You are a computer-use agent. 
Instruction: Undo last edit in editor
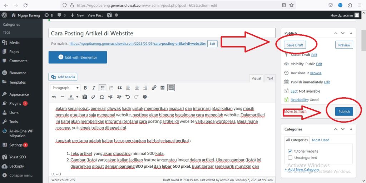128,97
